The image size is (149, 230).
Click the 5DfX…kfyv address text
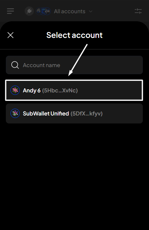coord(87,114)
